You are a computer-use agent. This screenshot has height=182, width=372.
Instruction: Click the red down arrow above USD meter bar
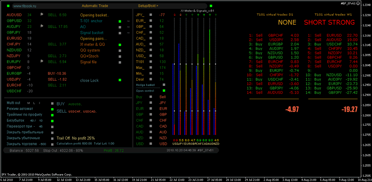click(175, 15)
